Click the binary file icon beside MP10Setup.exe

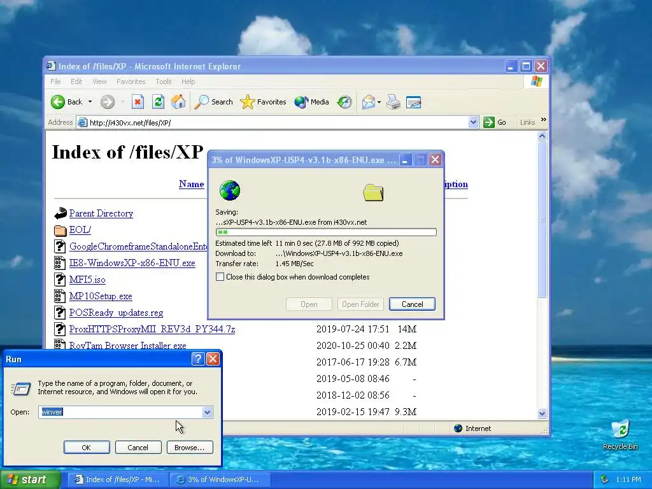pos(60,296)
